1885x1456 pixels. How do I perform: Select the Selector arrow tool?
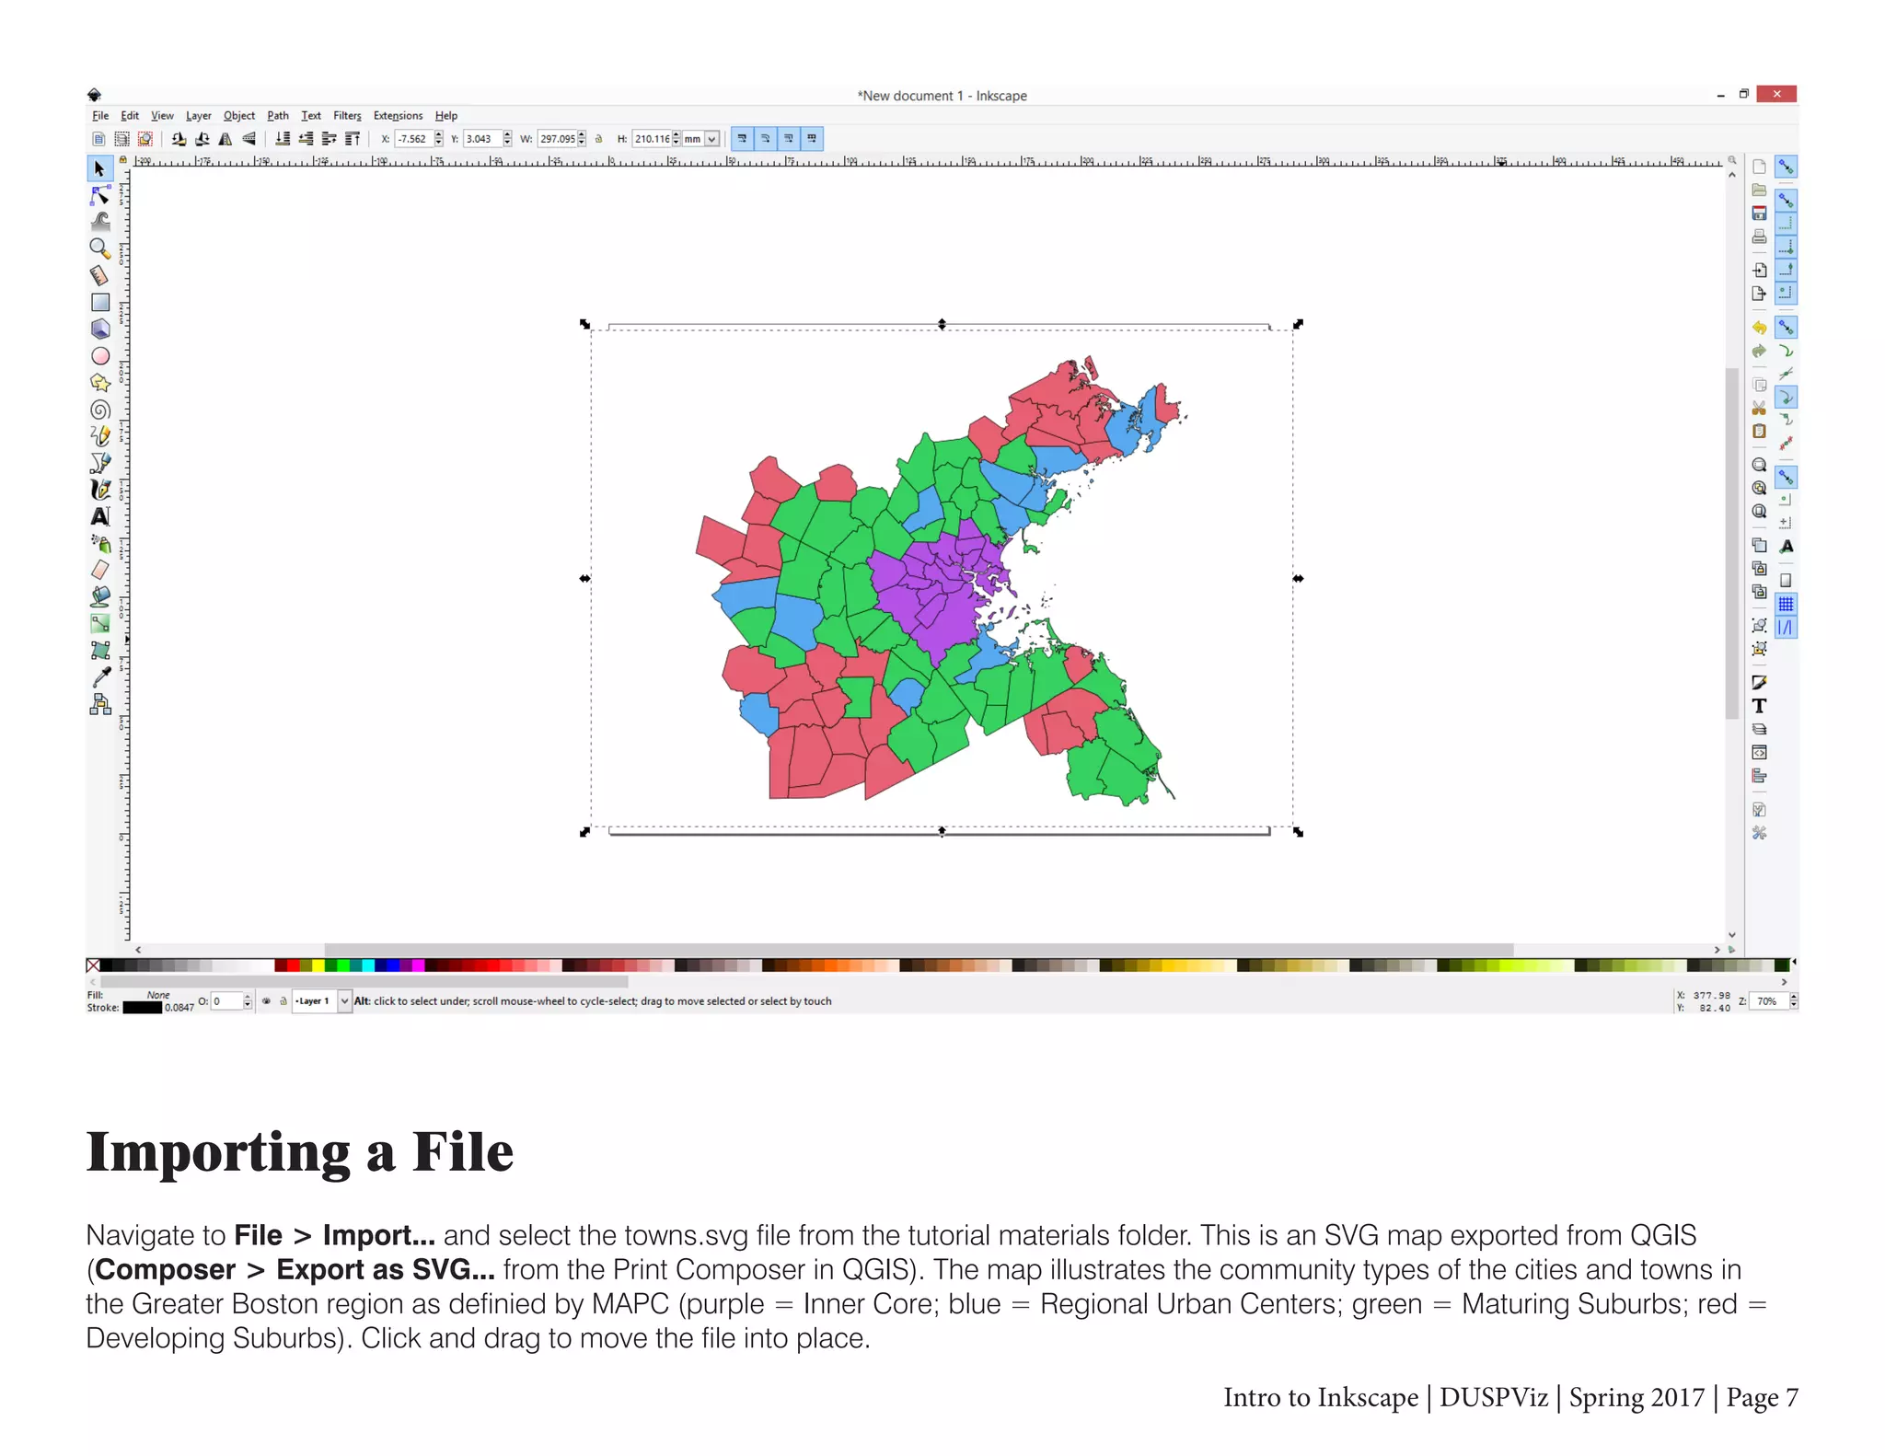(x=99, y=168)
